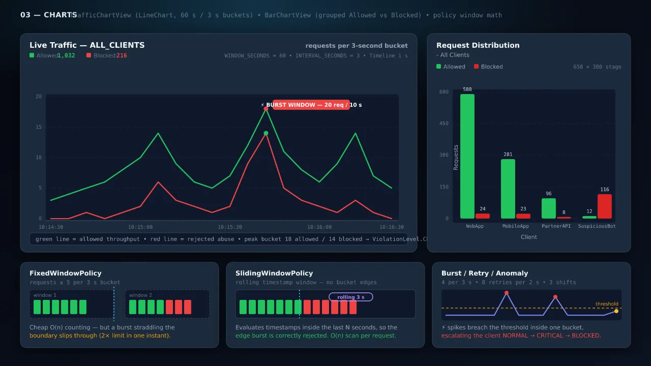Click the "MobileApp" client axis label
651x366 pixels.
point(516,226)
